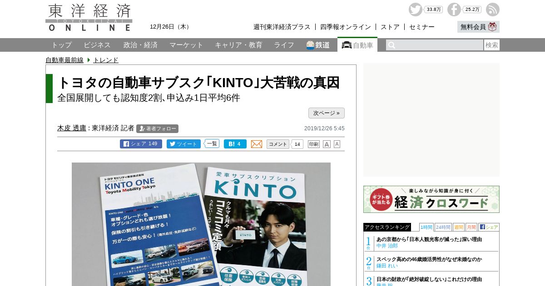Select the larger font size A icon
The height and width of the screenshot is (286, 545).
pyautogui.click(x=327, y=144)
